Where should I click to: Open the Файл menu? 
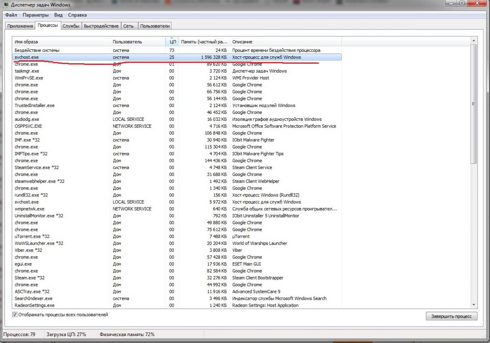pos(11,15)
